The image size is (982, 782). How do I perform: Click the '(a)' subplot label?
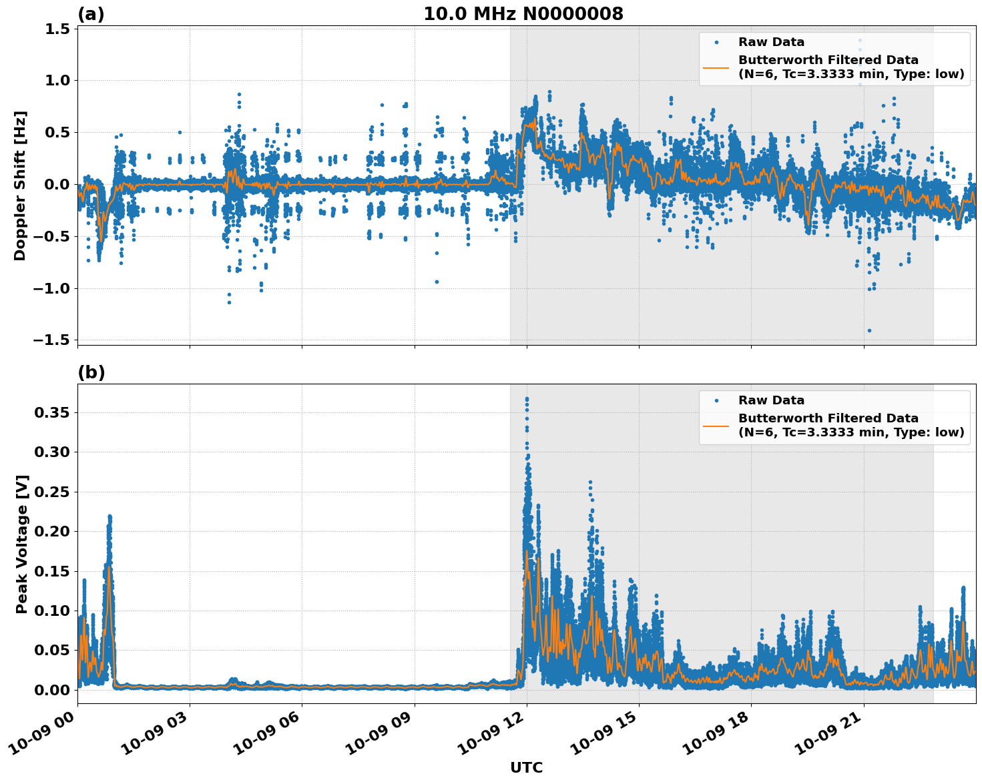click(x=91, y=13)
